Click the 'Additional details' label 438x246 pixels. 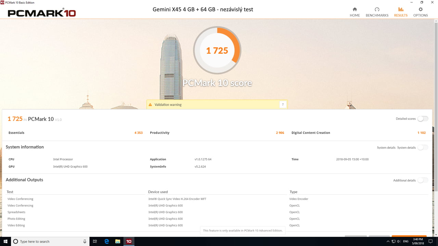(x=404, y=180)
